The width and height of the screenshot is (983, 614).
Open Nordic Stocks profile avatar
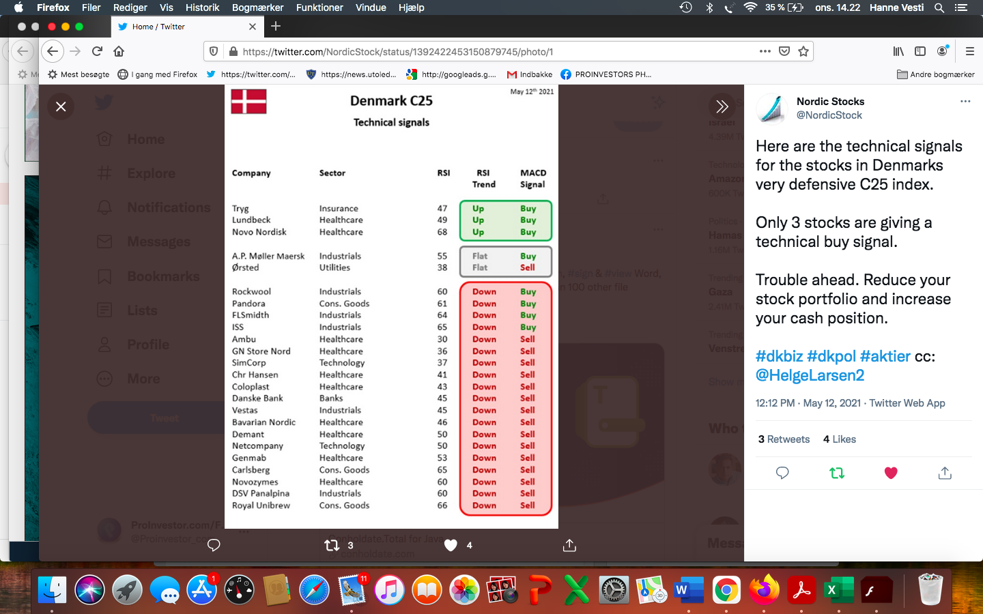click(772, 108)
